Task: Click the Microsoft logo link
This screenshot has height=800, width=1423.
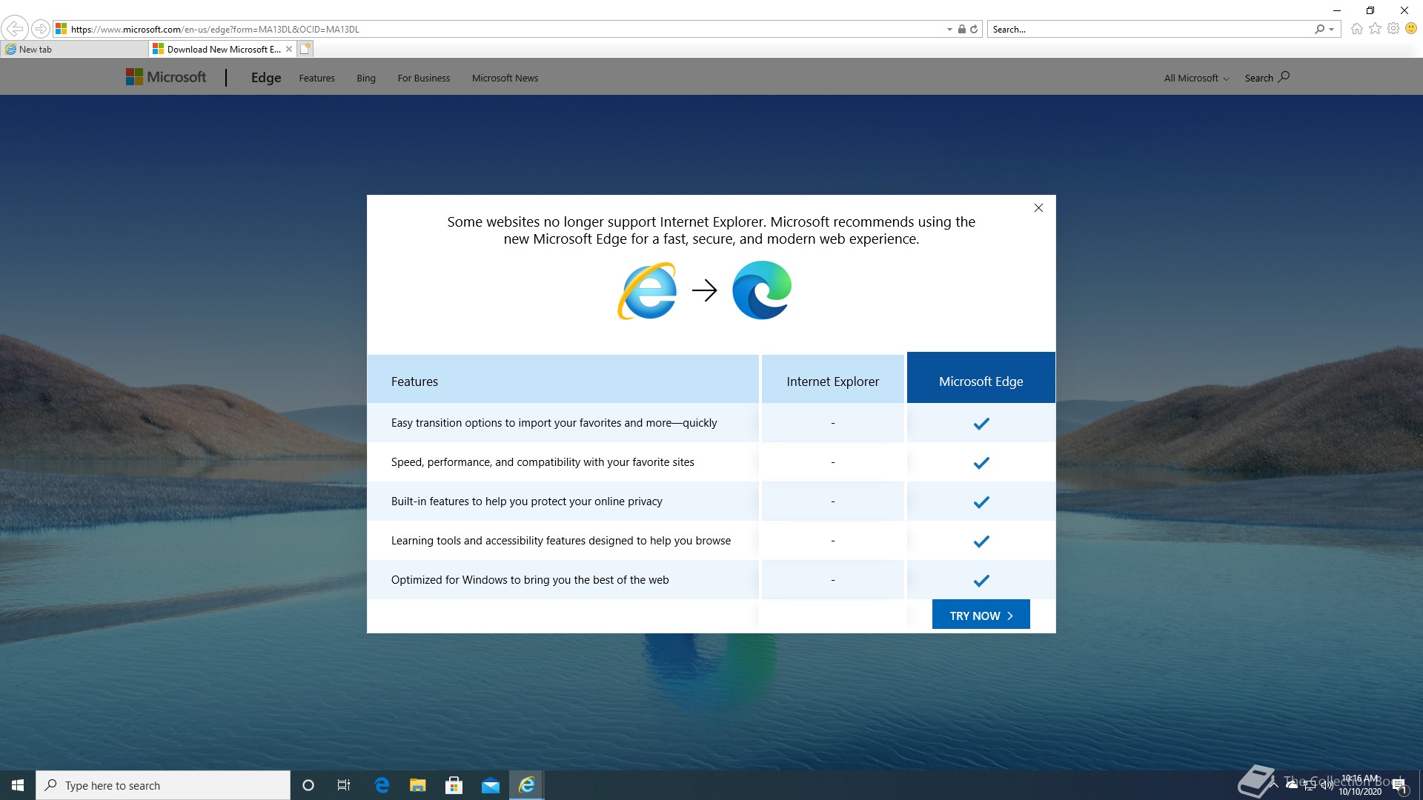Action: [x=166, y=77]
